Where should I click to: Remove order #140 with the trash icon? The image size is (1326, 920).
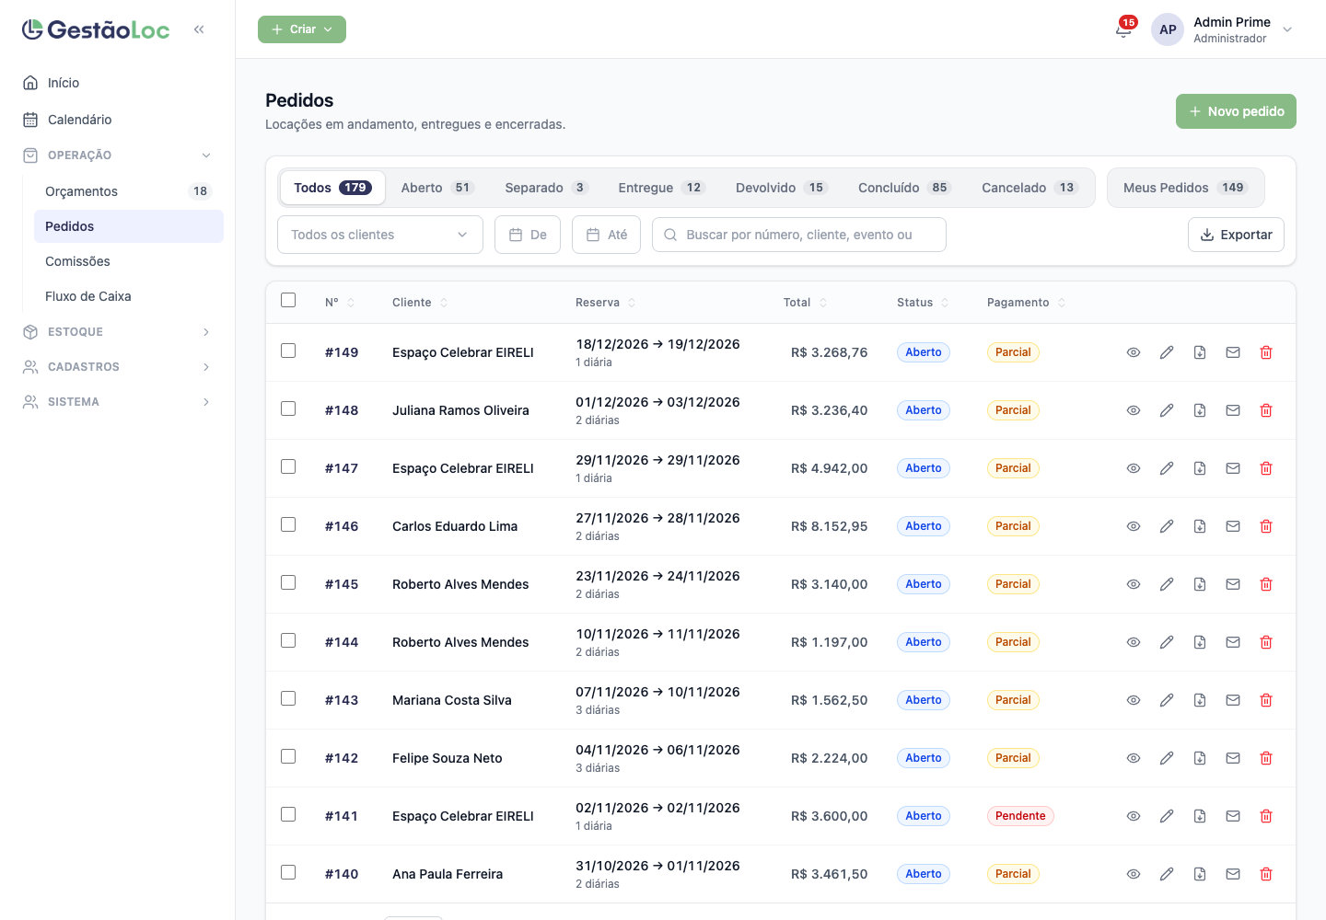pyautogui.click(x=1266, y=874)
